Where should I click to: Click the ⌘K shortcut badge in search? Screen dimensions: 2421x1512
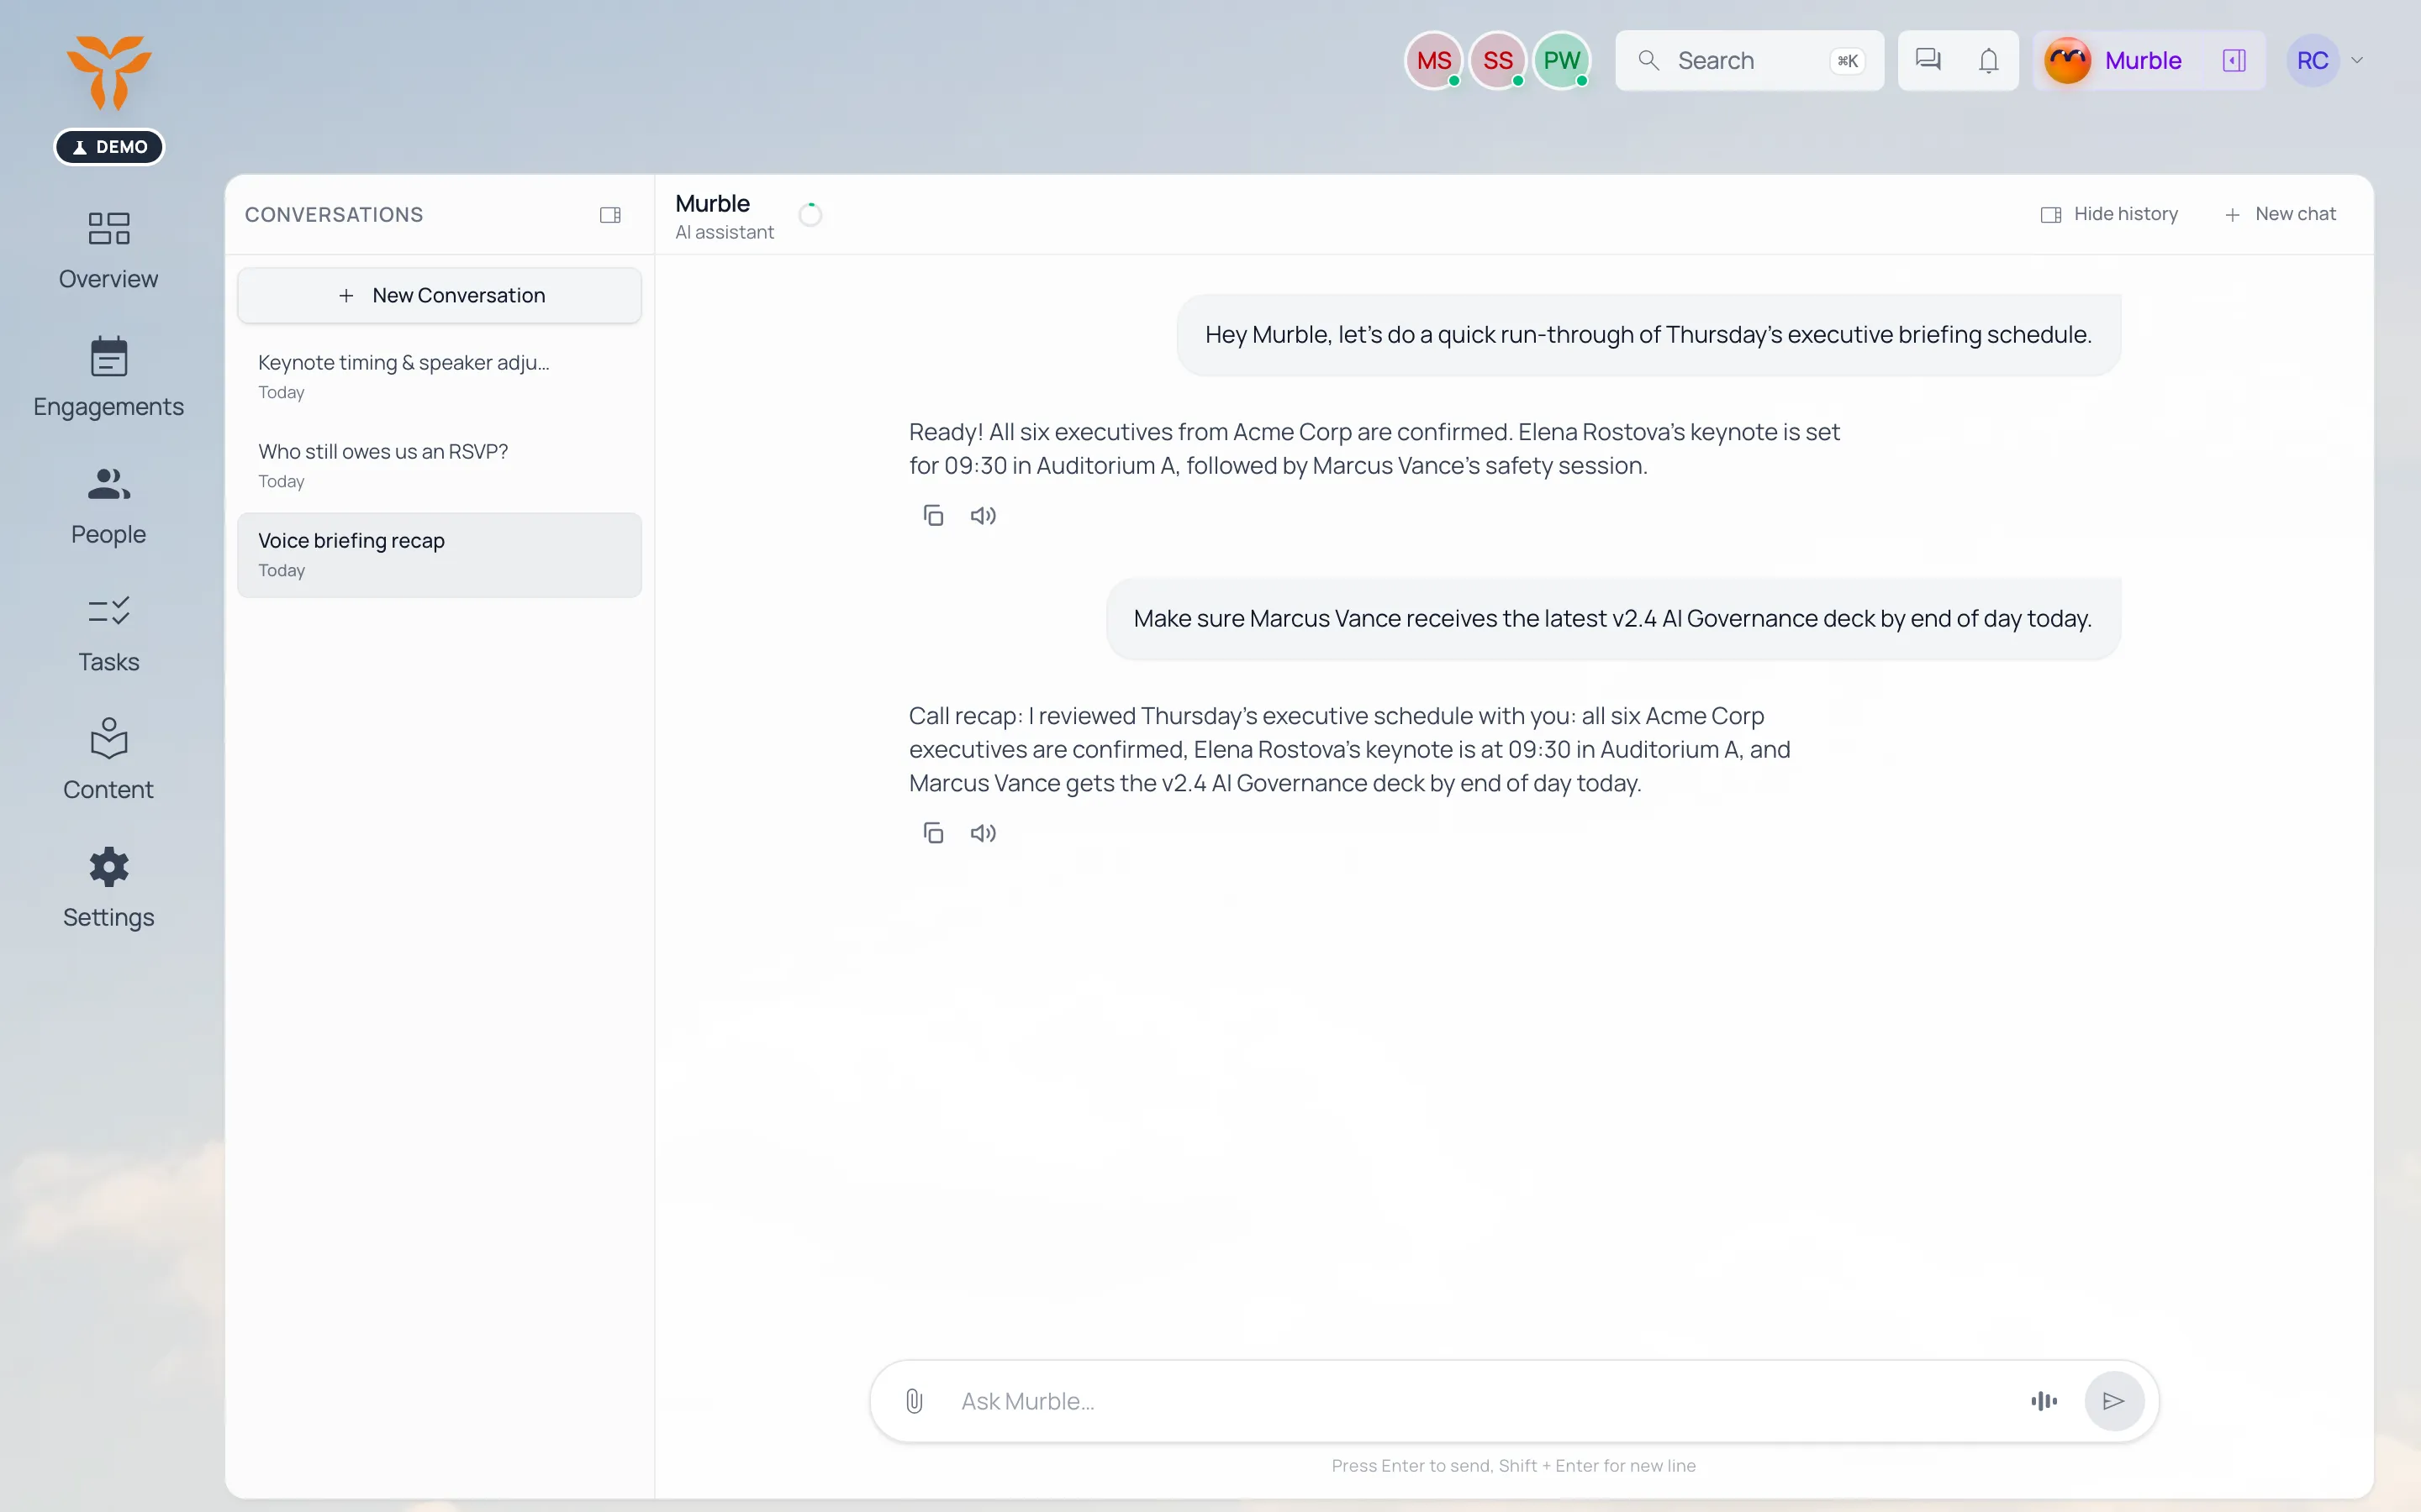click(1847, 60)
